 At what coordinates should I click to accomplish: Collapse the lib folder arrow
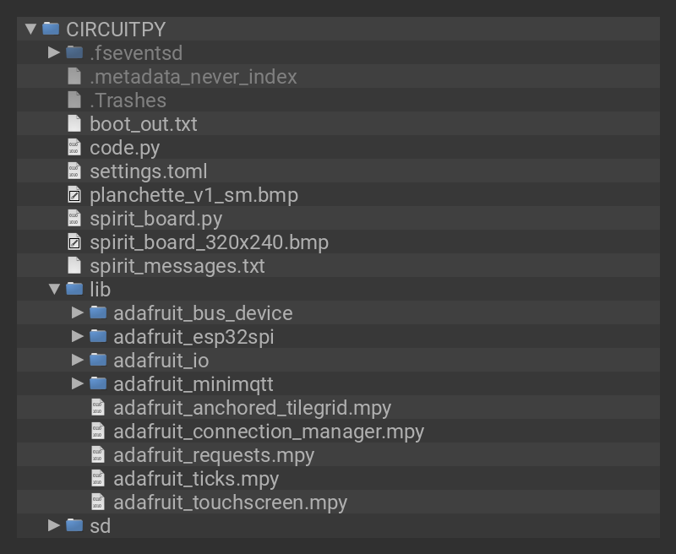tap(54, 290)
